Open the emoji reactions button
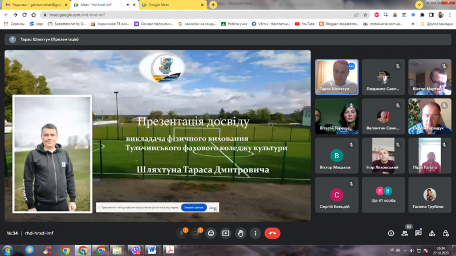Viewport: 456px width, 256px height. click(x=211, y=233)
